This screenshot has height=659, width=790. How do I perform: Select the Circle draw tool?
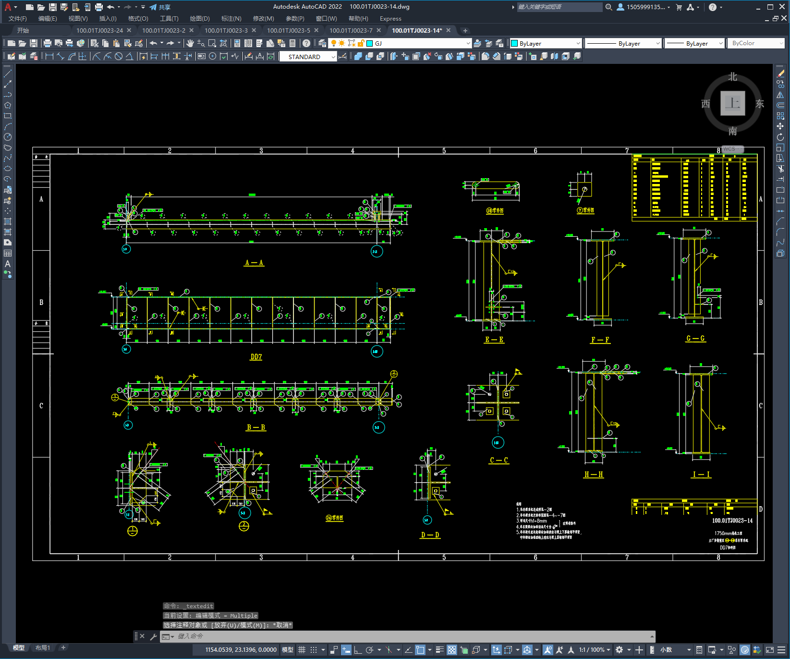(8, 137)
